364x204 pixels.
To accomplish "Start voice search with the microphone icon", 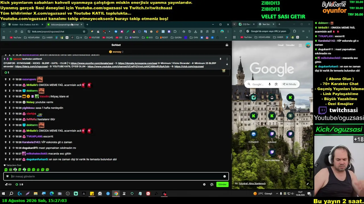I will pyautogui.click(x=270, y=84).
